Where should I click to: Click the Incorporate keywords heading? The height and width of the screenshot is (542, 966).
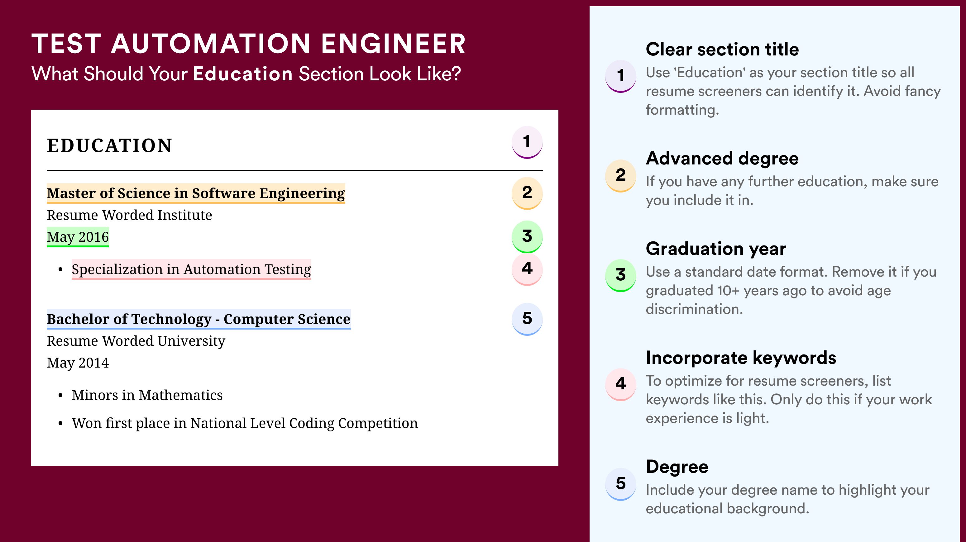tap(741, 358)
